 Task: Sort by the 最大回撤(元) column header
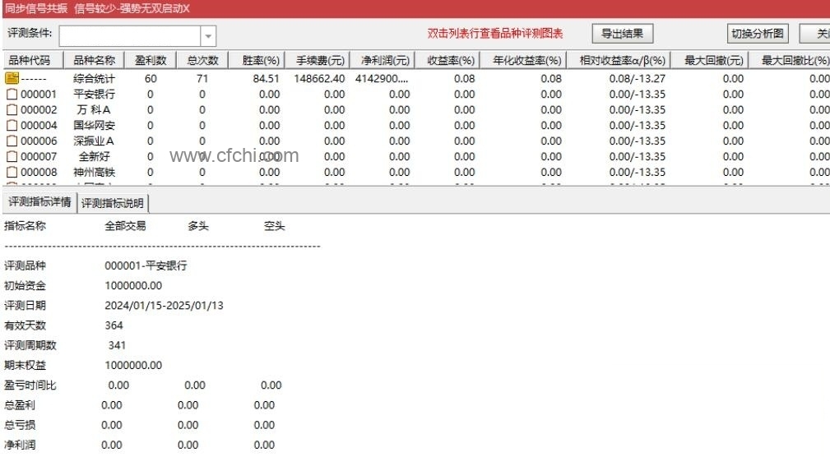tap(710, 60)
